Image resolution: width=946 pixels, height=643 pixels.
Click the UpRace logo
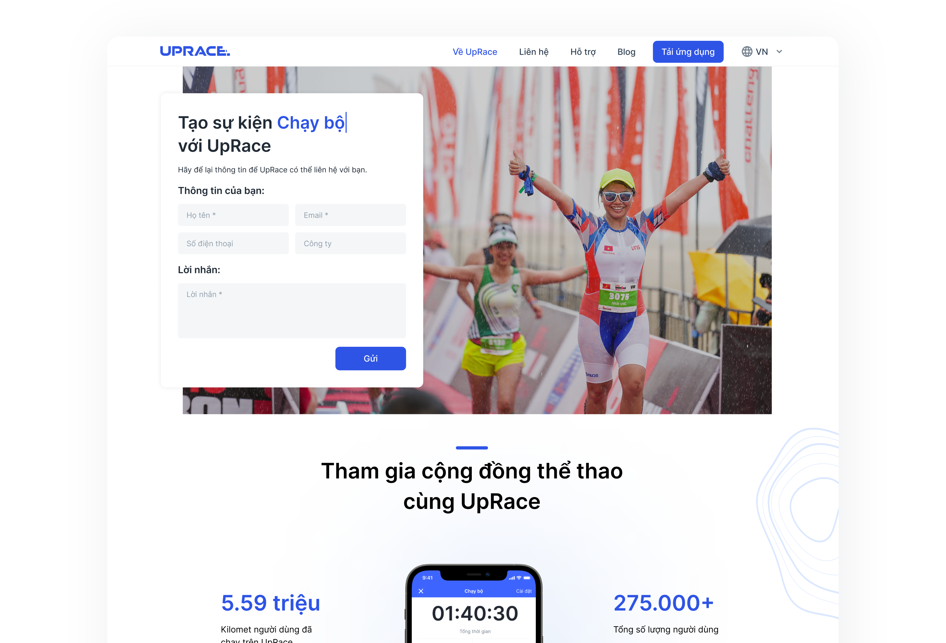(194, 51)
